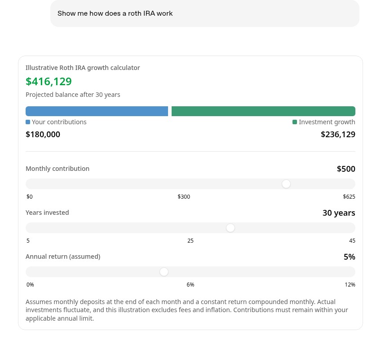
Task: Click the $0 tick under the contribution slider
Action: (x=29, y=197)
